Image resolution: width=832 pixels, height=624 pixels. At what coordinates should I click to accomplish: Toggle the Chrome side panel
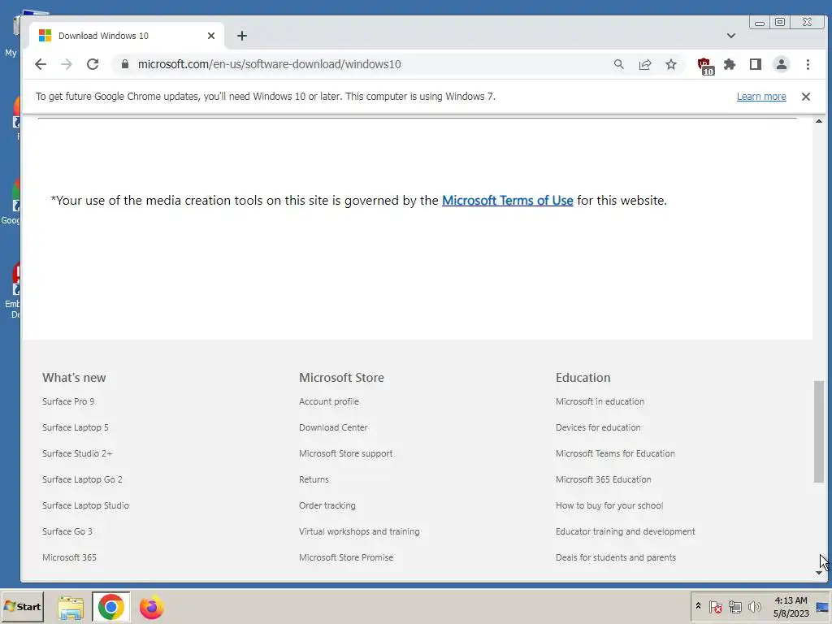[755, 64]
